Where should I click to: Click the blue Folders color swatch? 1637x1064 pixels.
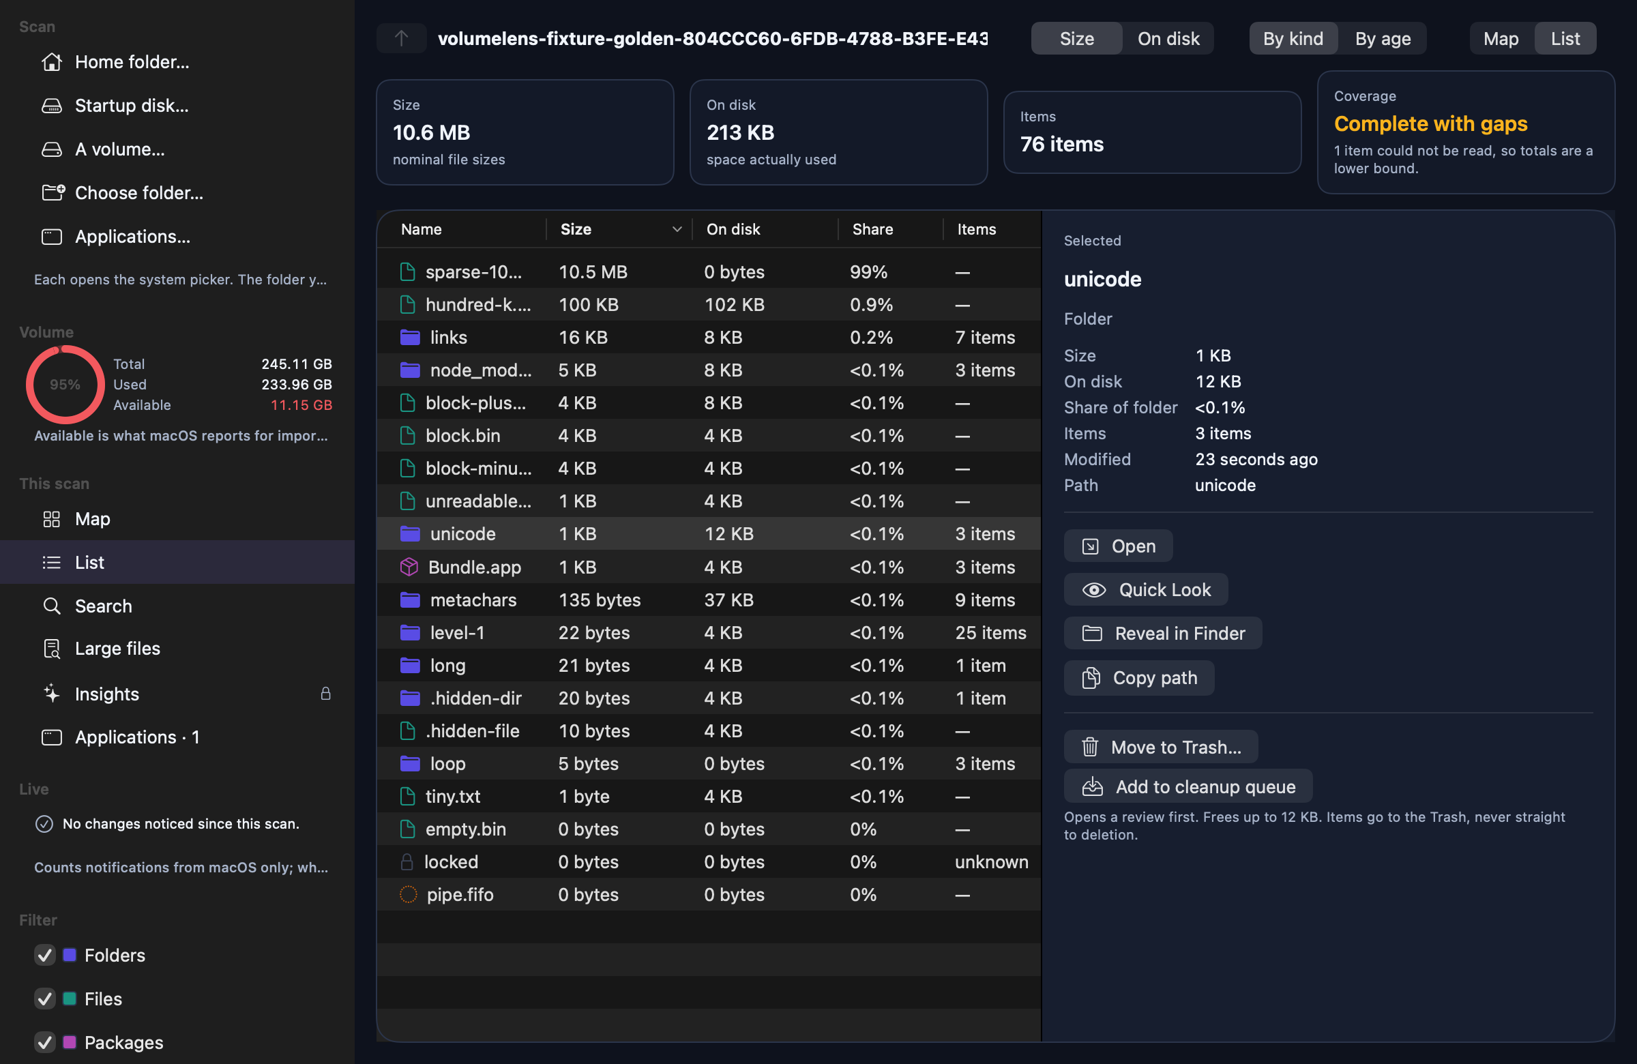[70, 955]
